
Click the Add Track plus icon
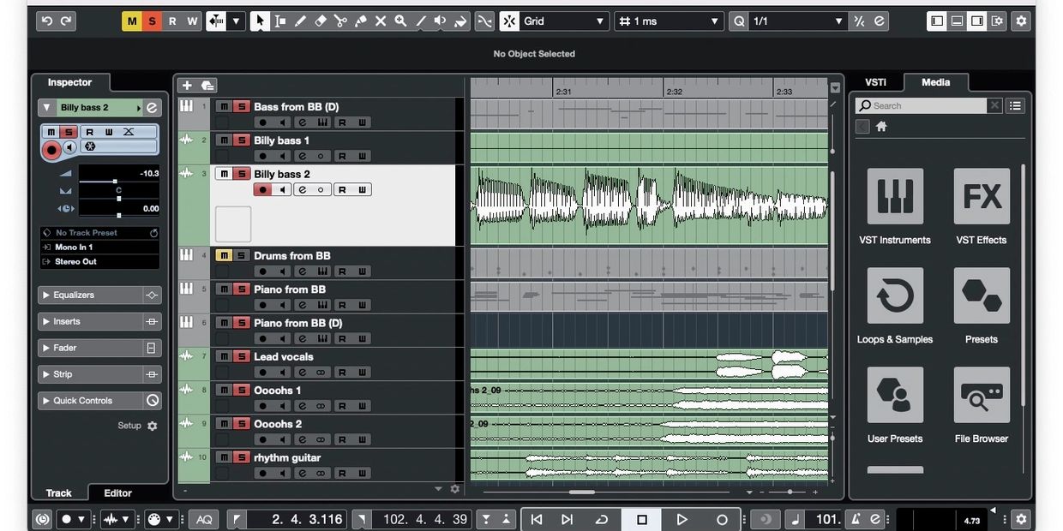[x=187, y=86]
